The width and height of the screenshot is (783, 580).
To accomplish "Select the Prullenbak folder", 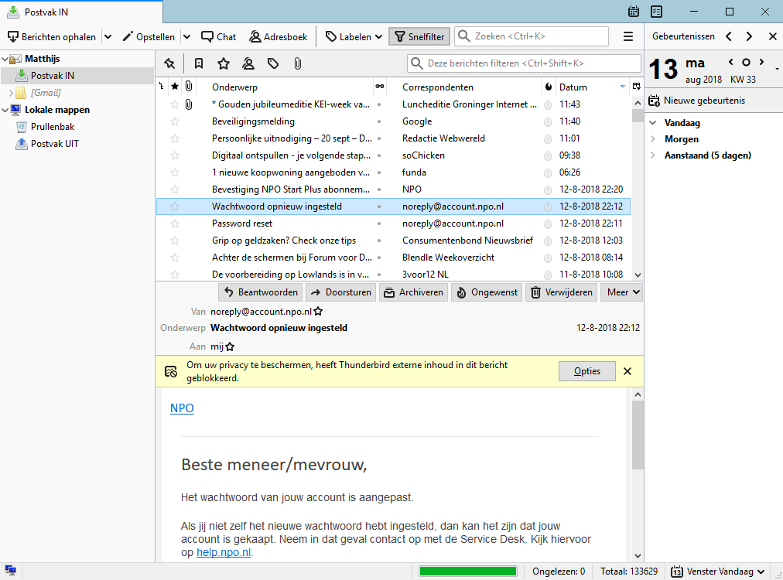I will [52, 127].
